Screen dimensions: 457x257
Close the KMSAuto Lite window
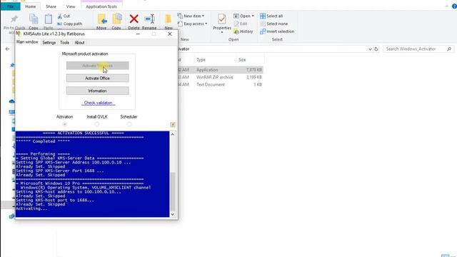click(x=170, y=34)
